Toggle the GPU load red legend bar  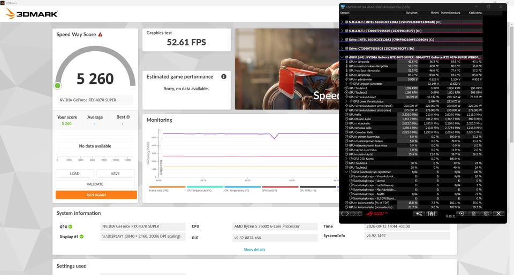click(x=280, y=187)
